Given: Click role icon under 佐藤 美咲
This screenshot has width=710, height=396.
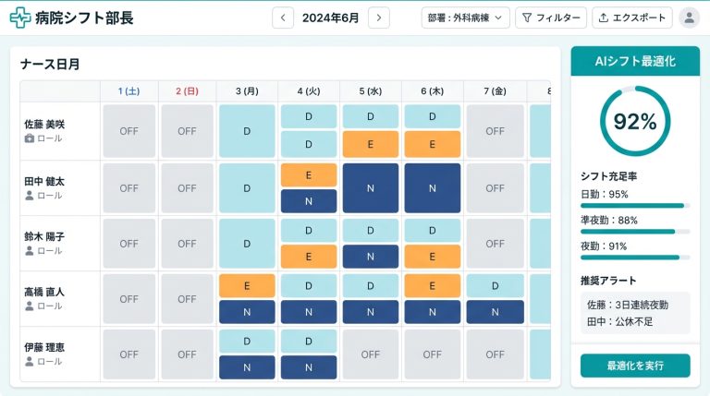Looking at the screenshot, I should (x=29, y=139).
